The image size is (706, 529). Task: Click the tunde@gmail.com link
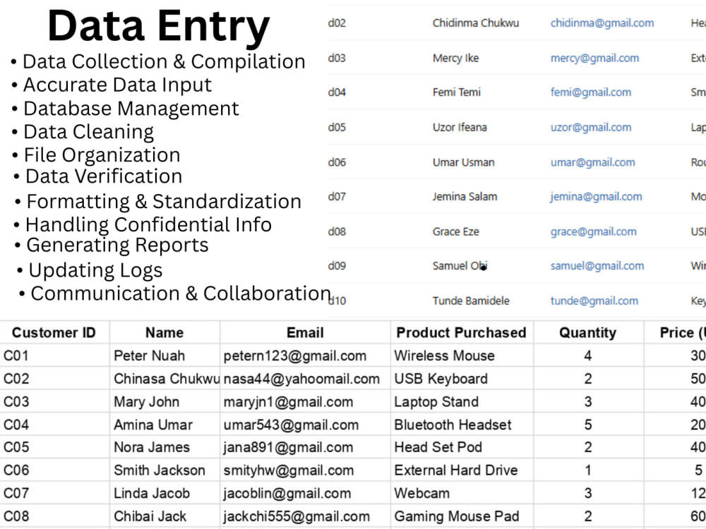coord(594,301)
